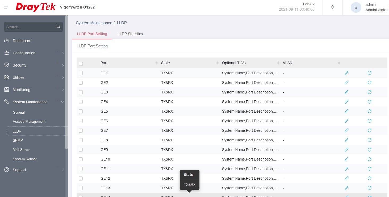Open the notification bell
Viewport: 389px width, 197px height.
332,7
